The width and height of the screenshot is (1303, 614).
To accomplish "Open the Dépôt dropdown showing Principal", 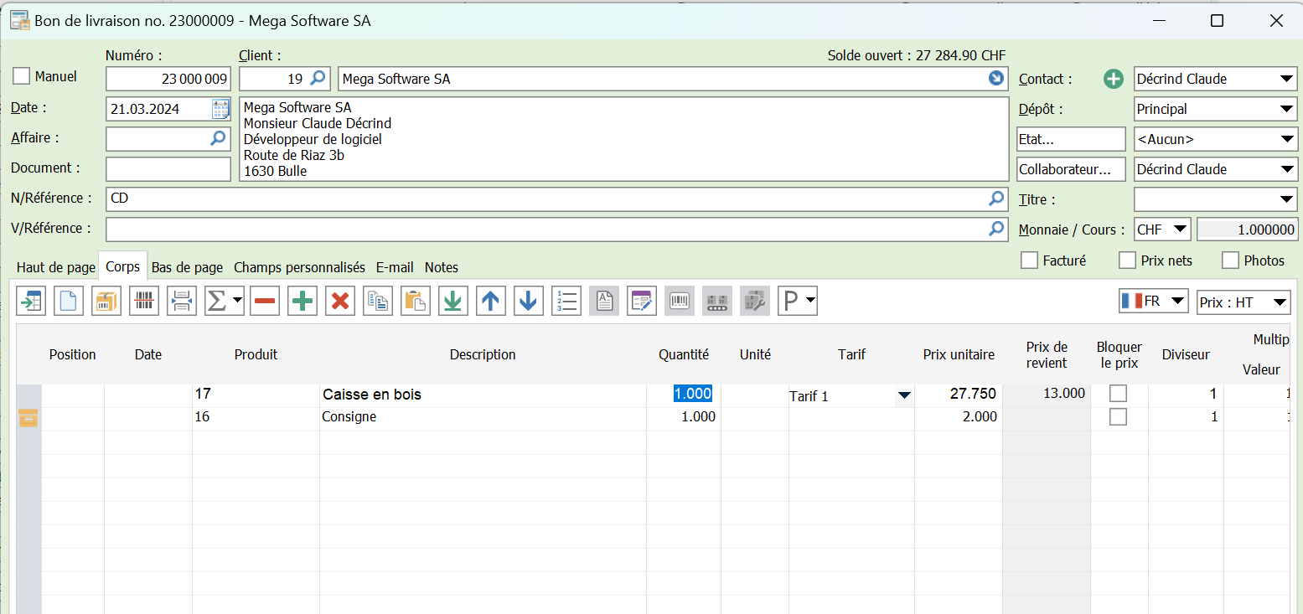I will (1216, 109).
